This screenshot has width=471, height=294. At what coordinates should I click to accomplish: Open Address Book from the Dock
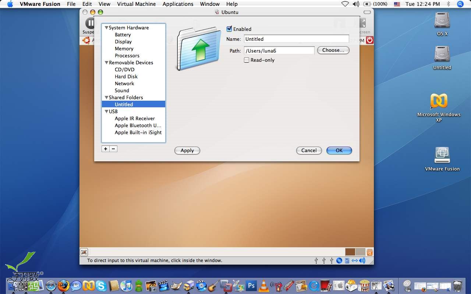114,286
